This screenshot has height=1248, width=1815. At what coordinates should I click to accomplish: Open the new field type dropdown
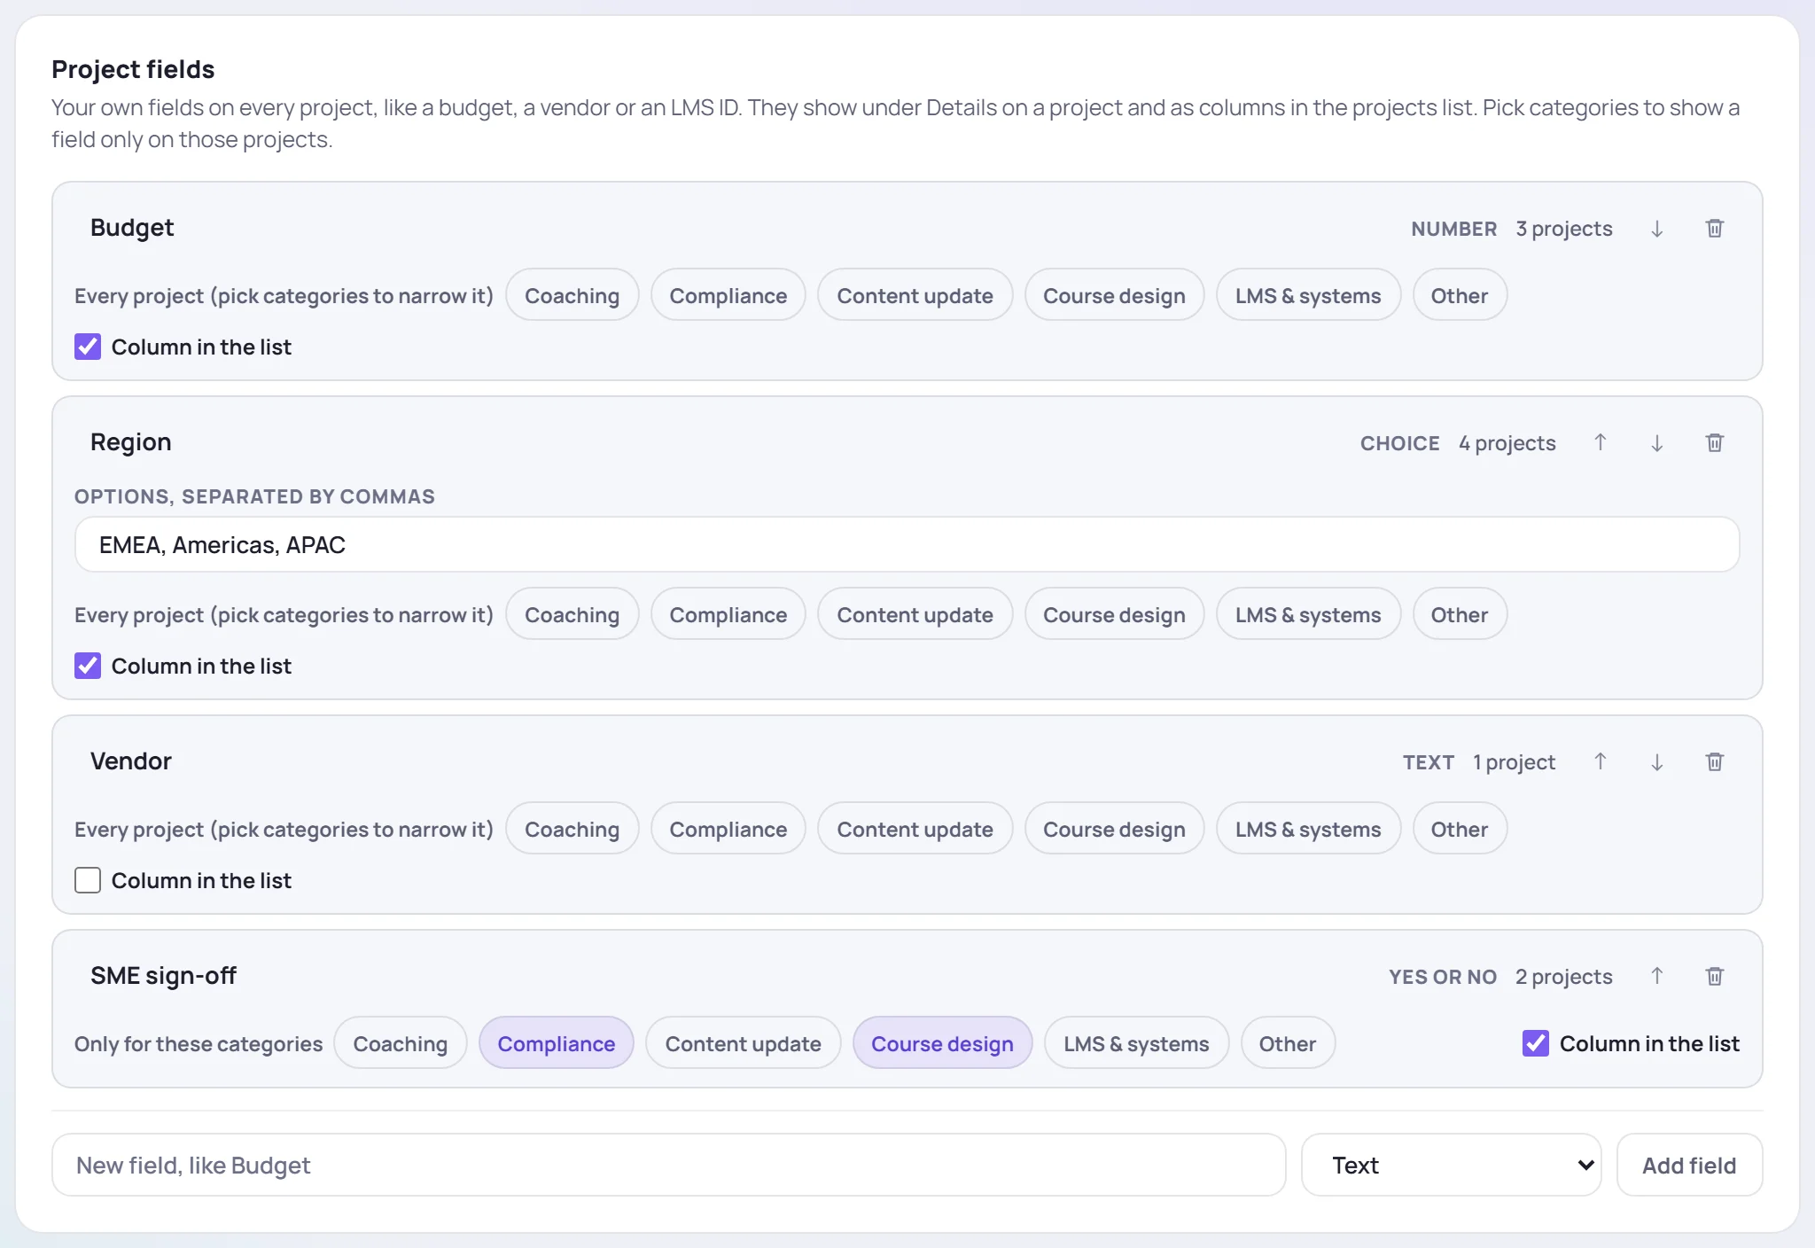(x=1451, y=1165)
